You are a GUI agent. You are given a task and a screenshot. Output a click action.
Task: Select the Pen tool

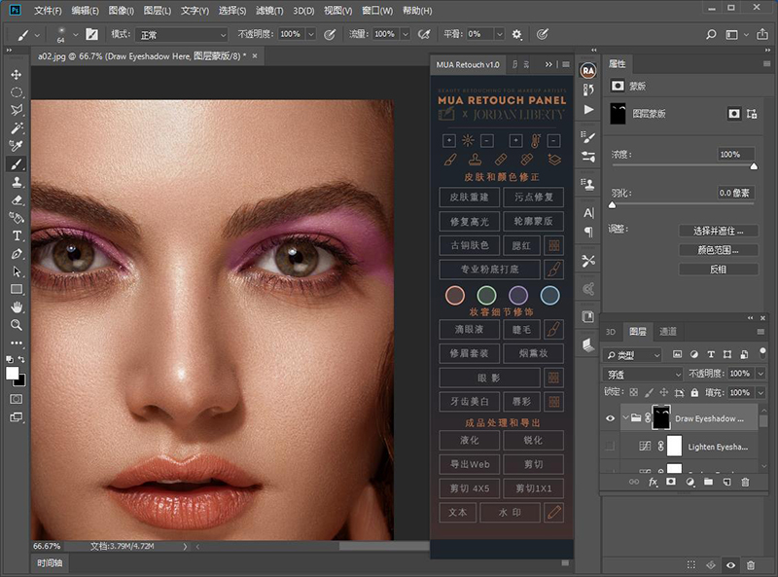[17, 254]
